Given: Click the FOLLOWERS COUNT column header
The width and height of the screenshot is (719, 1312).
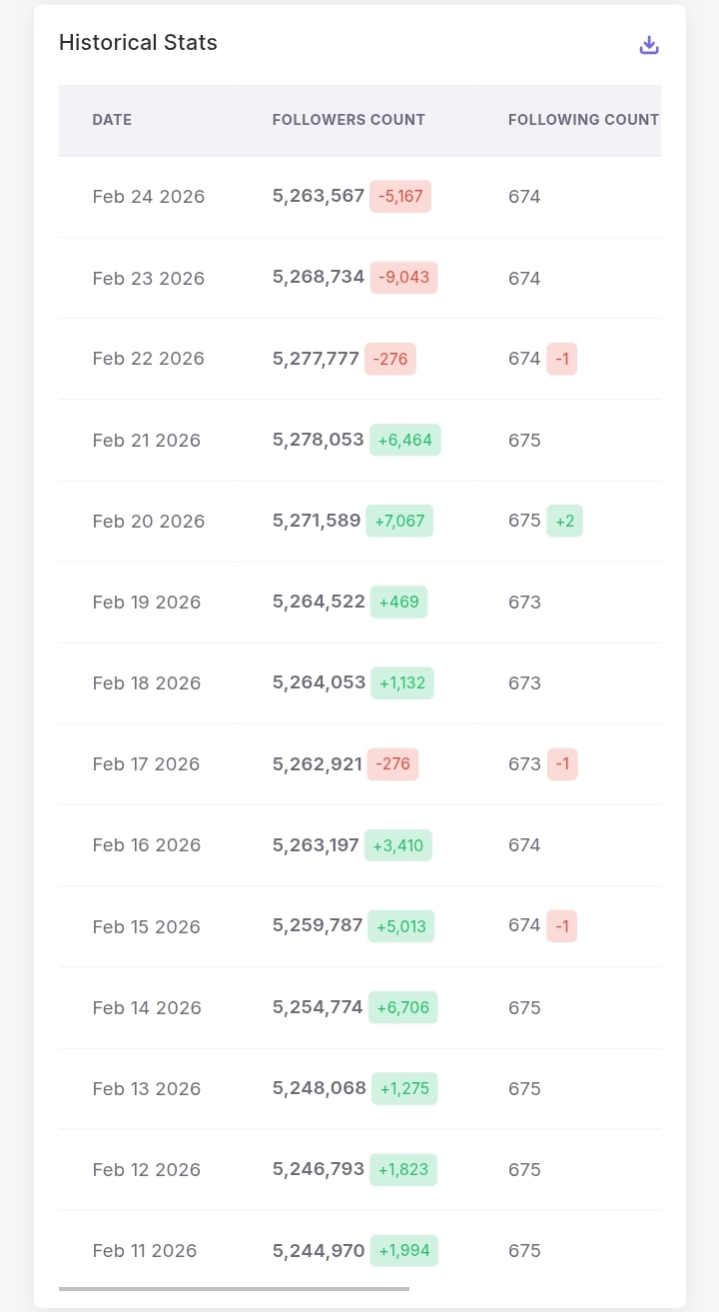Looking at the screenshot, I should pyautogui.click(x=349, y=120).
